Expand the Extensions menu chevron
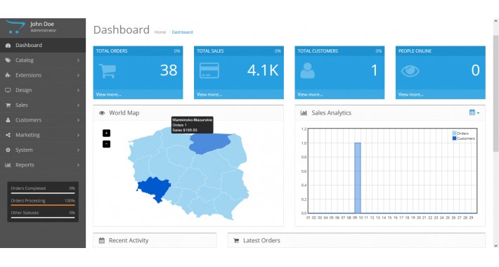The image size is (499, 267). (x=78, y=75)
